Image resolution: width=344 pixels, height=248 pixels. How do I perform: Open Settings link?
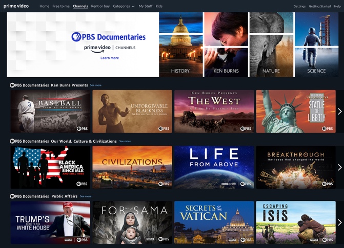pos(300,6)
